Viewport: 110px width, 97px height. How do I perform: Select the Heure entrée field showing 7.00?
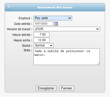[x=41, y=35]
